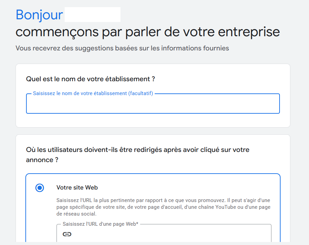Click the blue "Bonjour" greeting text
This screenshot has width=309, height=245.
coord(39,15)
